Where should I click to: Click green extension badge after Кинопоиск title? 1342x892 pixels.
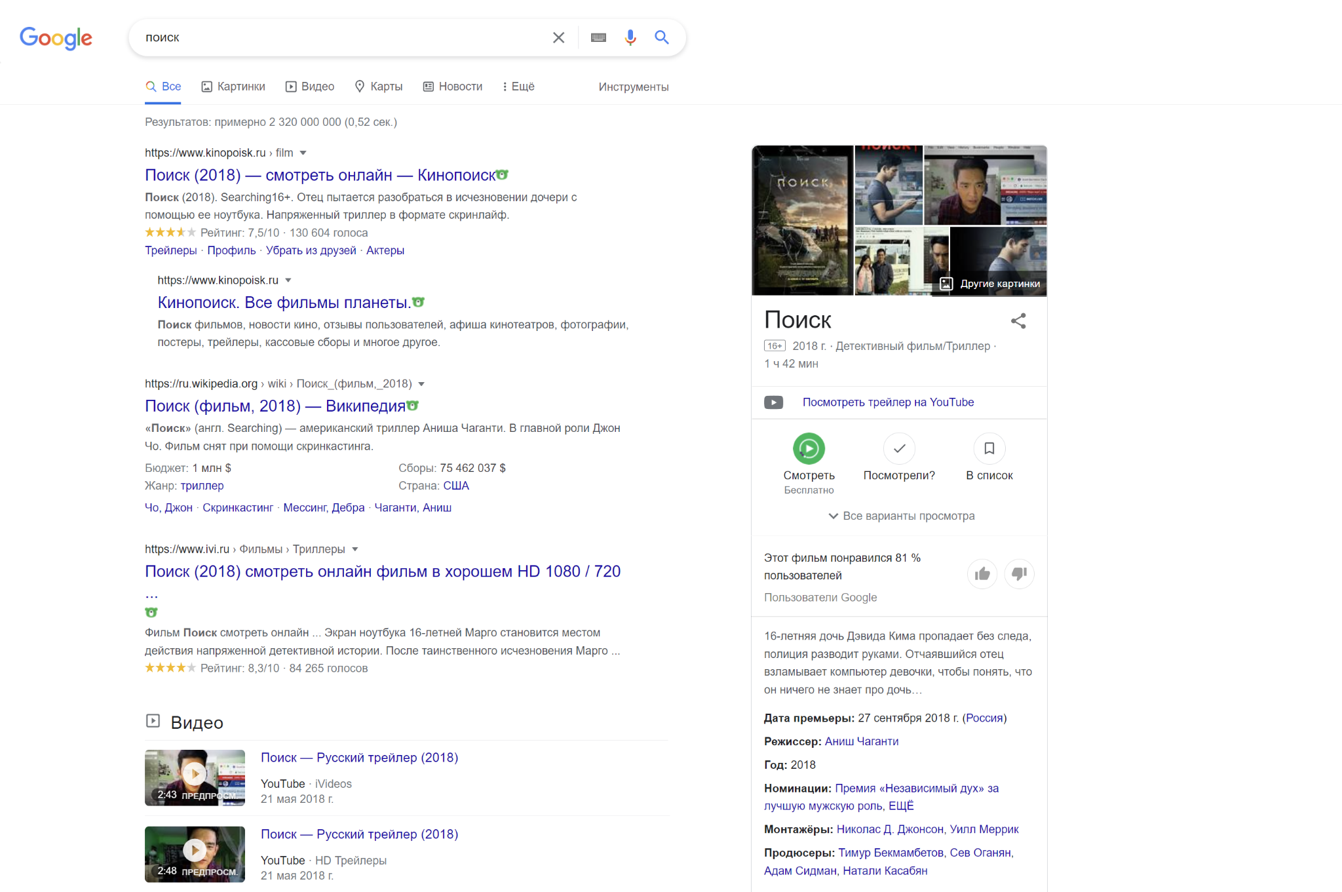(x=503, y=174)
